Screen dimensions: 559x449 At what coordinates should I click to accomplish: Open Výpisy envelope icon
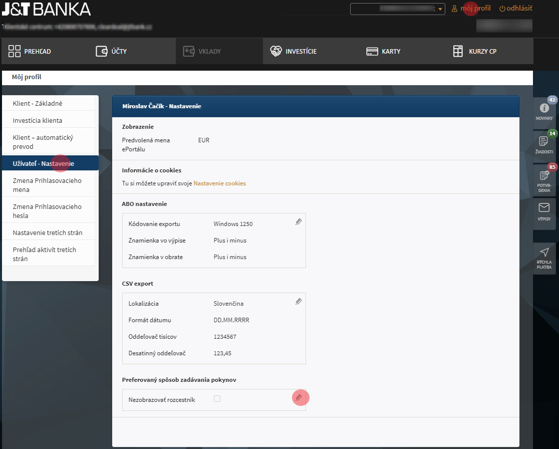(x=544, y=208)
